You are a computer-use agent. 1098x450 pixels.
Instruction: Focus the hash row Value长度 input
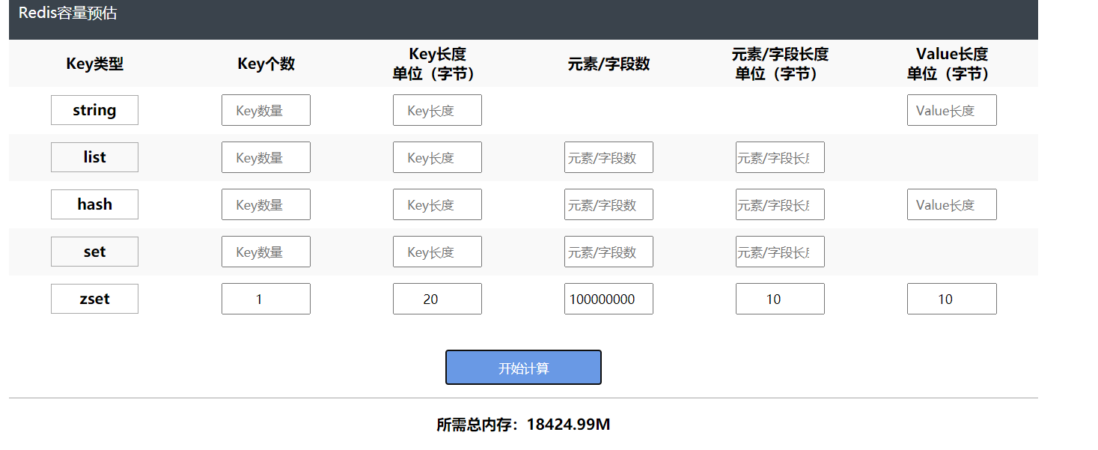tap(952, 204)
